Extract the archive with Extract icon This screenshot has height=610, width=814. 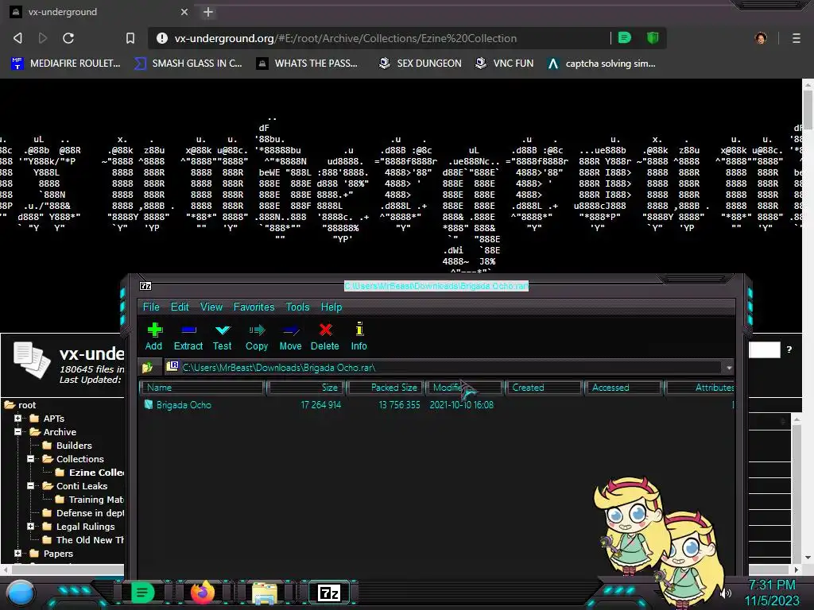click(x=188, y=336)
